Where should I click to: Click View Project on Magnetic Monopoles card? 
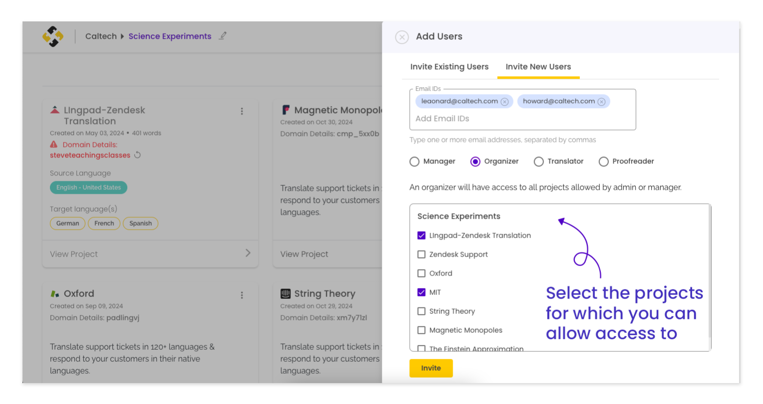(x=304, y=254)
